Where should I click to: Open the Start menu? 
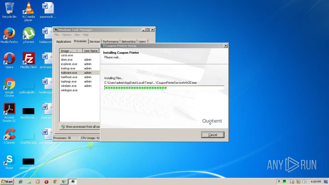pos(7,182)
